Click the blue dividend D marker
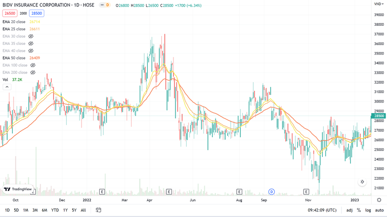387x217 pixels. coord(272,192)
